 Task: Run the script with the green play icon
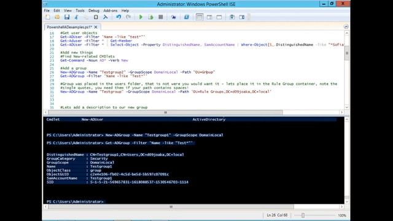click(141, 17)
